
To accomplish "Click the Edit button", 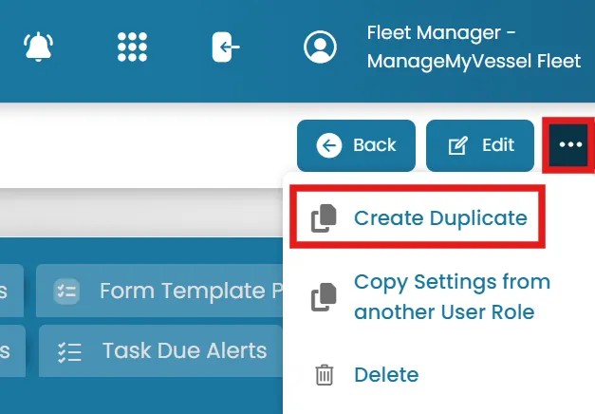I will point(480,145).
